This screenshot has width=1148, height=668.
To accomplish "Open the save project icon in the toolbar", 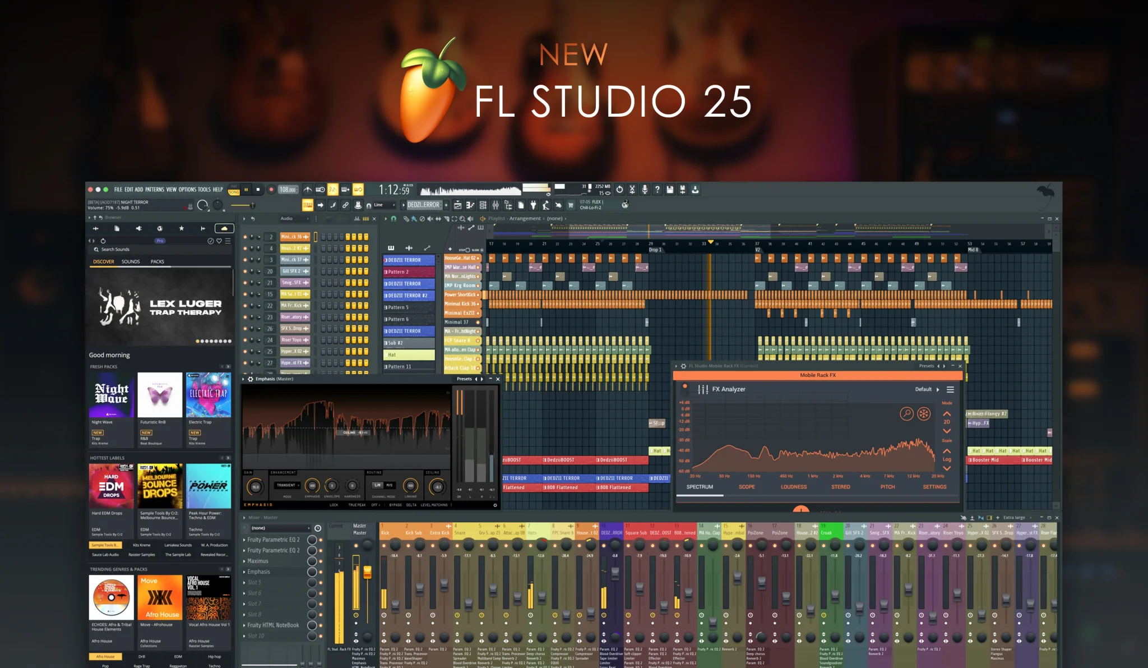I will tap(670, 190).
